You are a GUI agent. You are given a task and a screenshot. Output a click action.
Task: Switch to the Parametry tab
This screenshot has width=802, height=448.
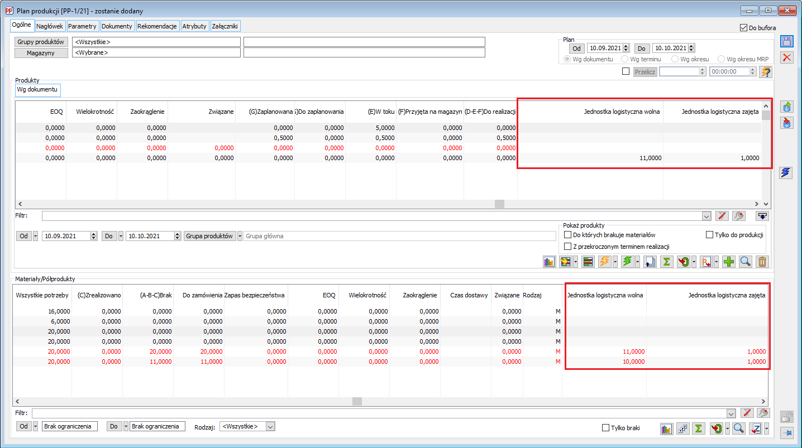[x=83, y=26]
